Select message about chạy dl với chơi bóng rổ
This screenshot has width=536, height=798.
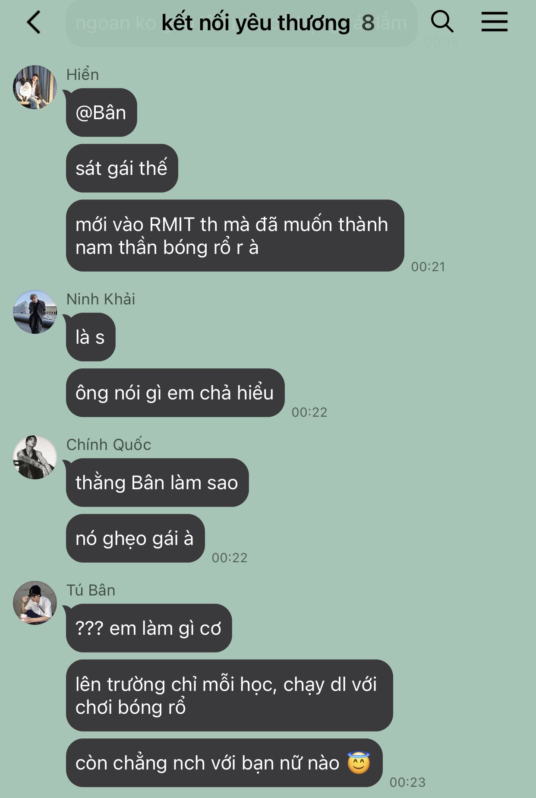point(229,696)
